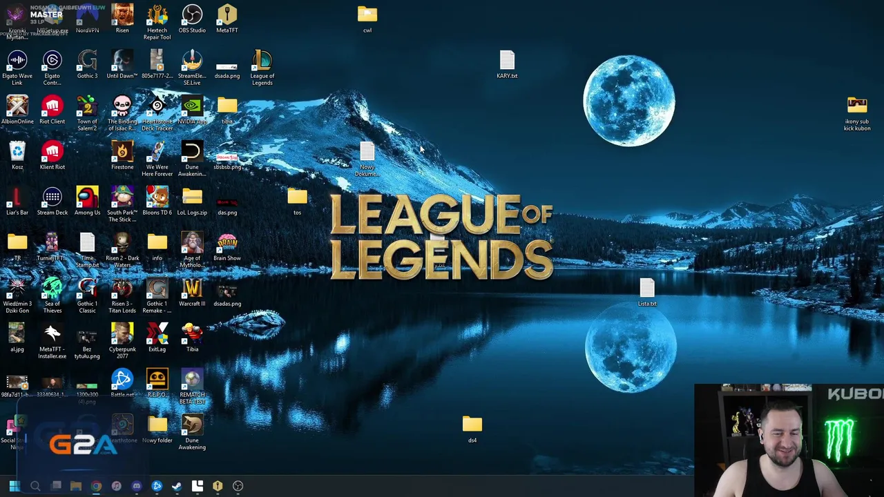Viewport: 884px width, 497px height.
Task: Open Hextech Repair Tool shortcut
Action: click(x=157, y=22)
